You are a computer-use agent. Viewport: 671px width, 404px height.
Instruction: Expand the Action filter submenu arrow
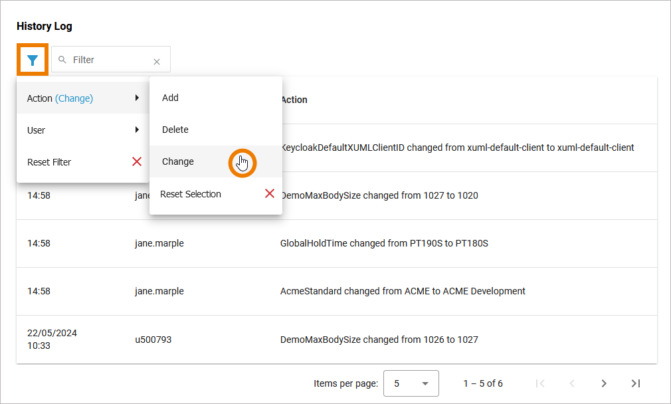coord(137,98)
